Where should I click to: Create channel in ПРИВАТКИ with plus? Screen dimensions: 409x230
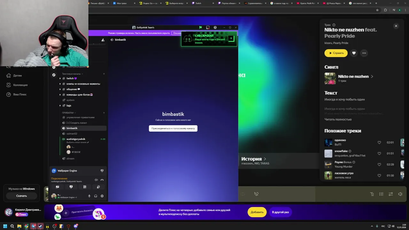(104, 113)
